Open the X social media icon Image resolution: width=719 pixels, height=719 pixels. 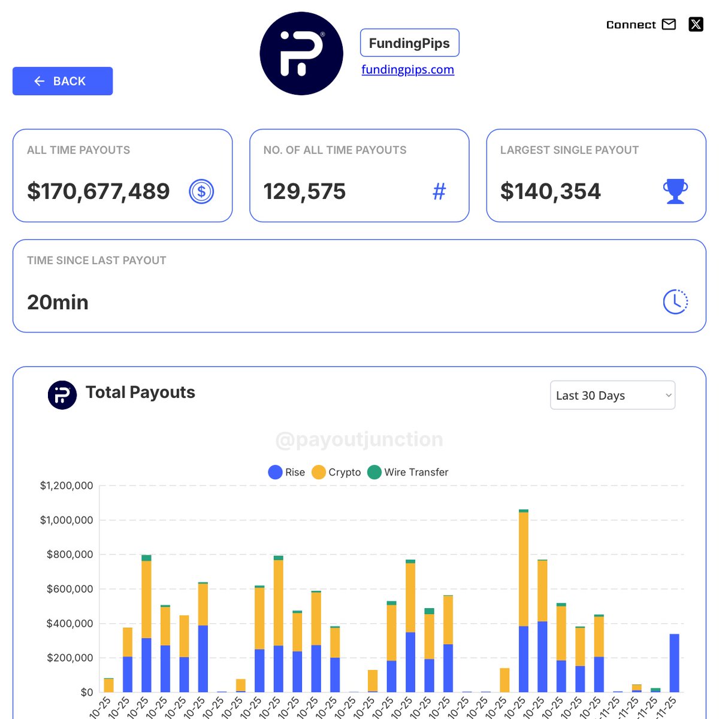(x=696, y=25)
